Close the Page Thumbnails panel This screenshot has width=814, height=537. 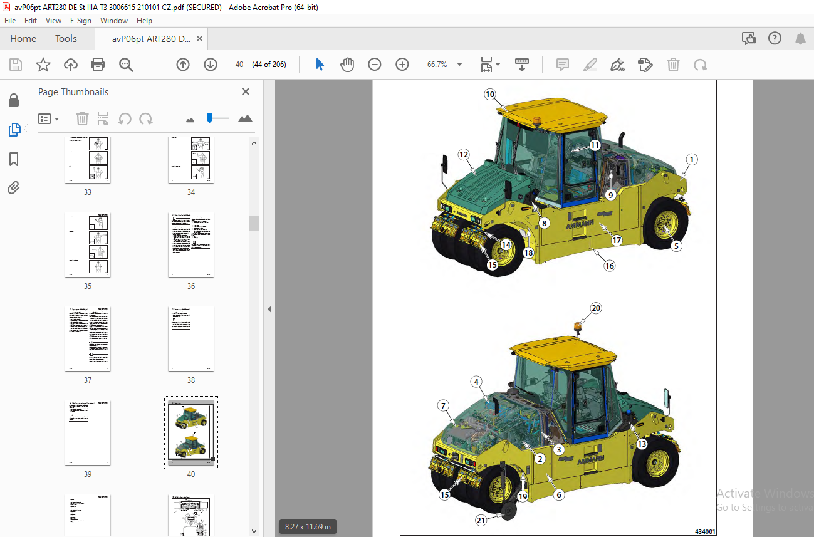pos(246,91)
